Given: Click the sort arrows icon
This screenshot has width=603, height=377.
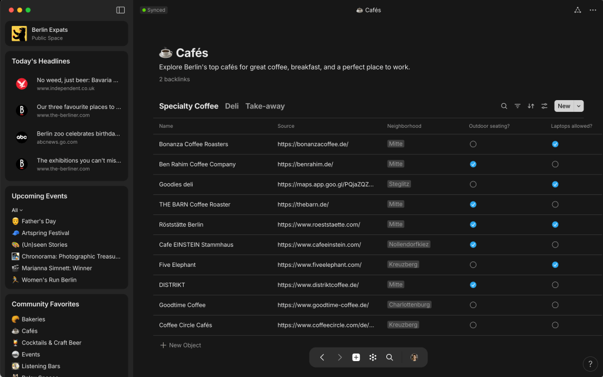Looking at the screenshot, I should click(531, 106).
